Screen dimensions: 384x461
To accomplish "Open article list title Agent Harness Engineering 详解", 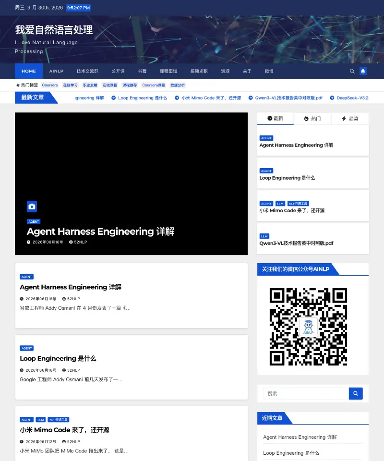I will click(x=71, y=287).
